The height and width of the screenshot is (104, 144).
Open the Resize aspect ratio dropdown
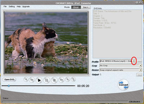coord(141,70)
